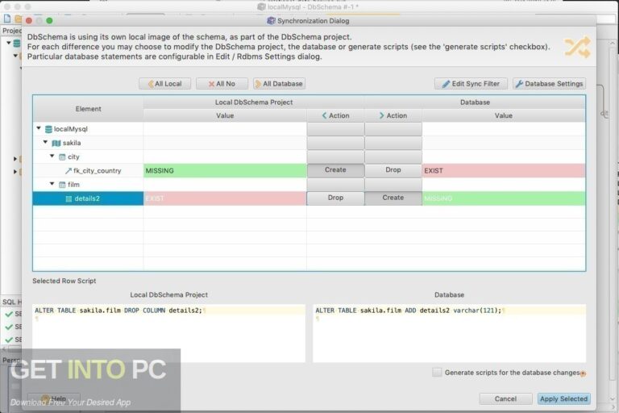This screenshot has width=619, height=413.
Task: Select the fk_city_country foreign key icon
Action: [x=69, y=171]
